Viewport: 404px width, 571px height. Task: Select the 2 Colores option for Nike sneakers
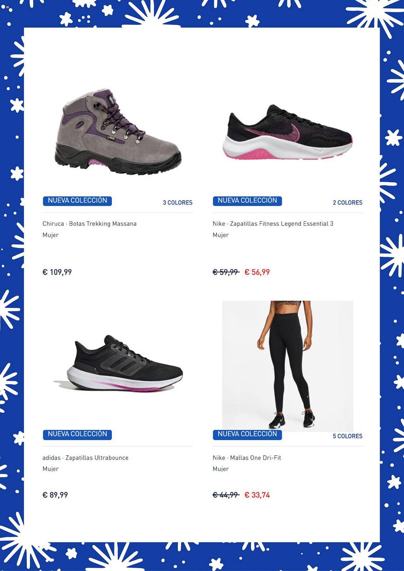(347, 202)
